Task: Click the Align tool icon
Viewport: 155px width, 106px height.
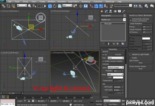Action: [x=140, y=6]
